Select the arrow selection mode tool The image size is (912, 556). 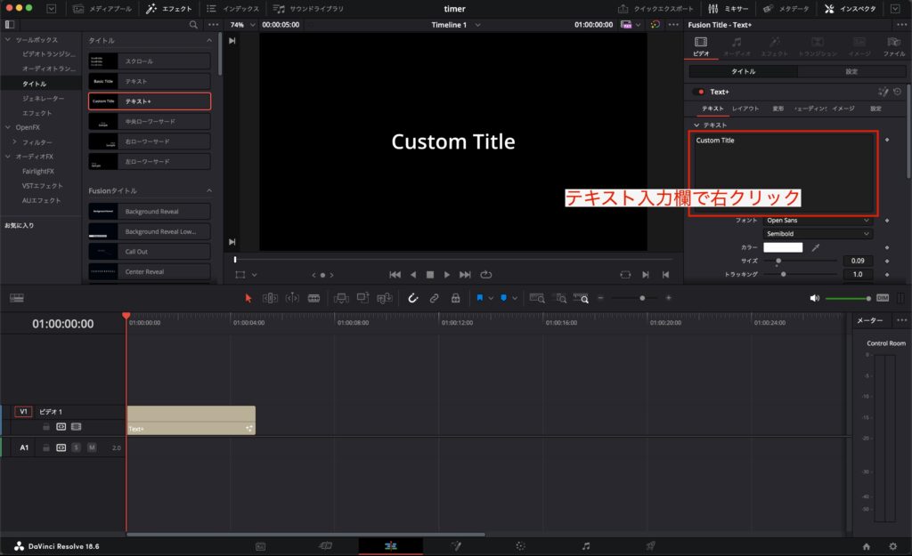point(248,299)
